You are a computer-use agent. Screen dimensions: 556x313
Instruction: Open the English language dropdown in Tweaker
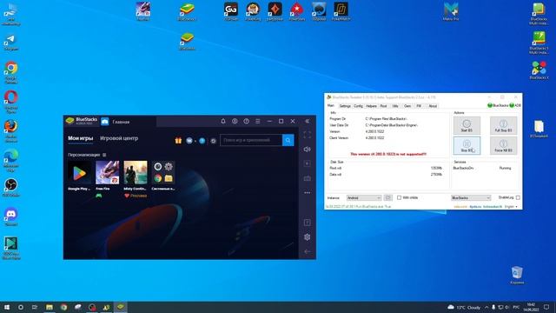click(x=511, y=207)
